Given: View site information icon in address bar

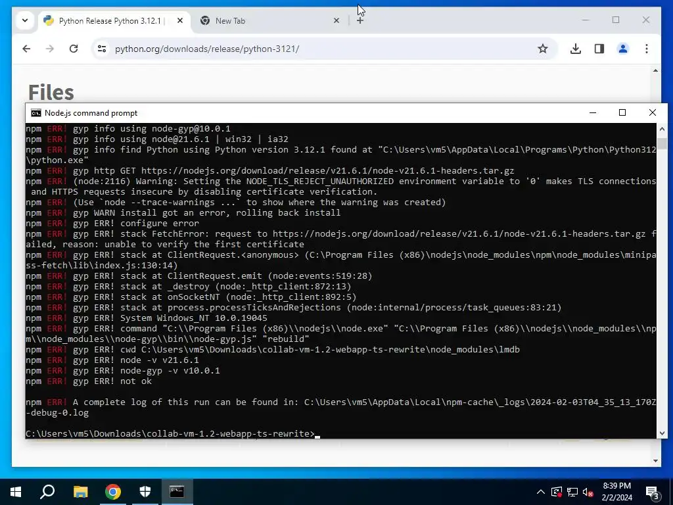Looking at the screenshot, I should click(x=102, y=49).
